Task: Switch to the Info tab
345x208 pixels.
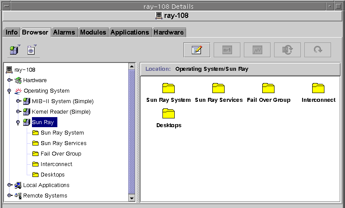Action: click(12, 32)
